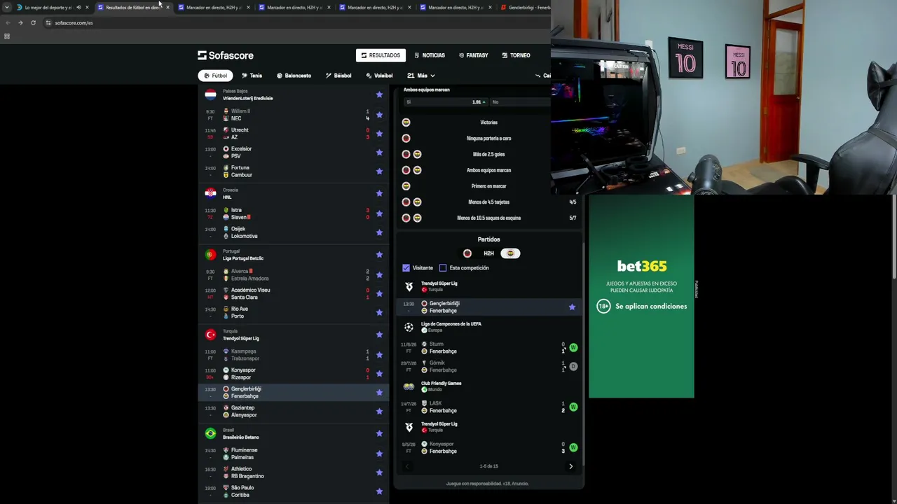The width and height of the screenshot is (897, 504).
Task: Favorite the Liga Portugal Betclic league
Action: pos(379,255)
